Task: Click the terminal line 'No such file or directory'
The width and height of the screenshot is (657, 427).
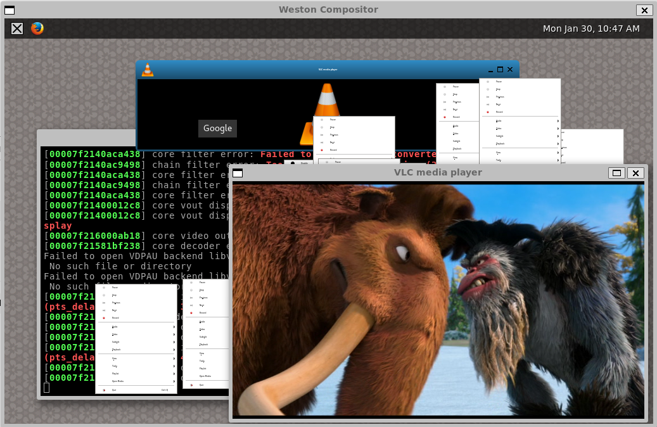Action: pos(120,266)
